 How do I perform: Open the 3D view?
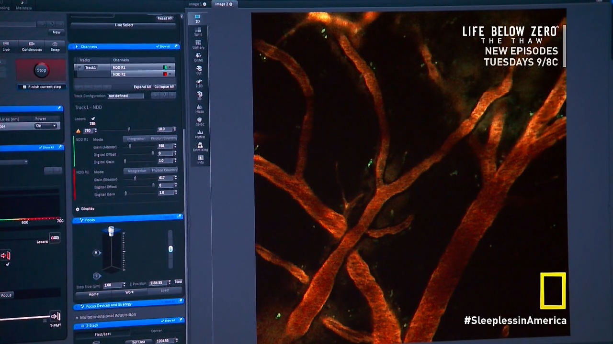199,96
